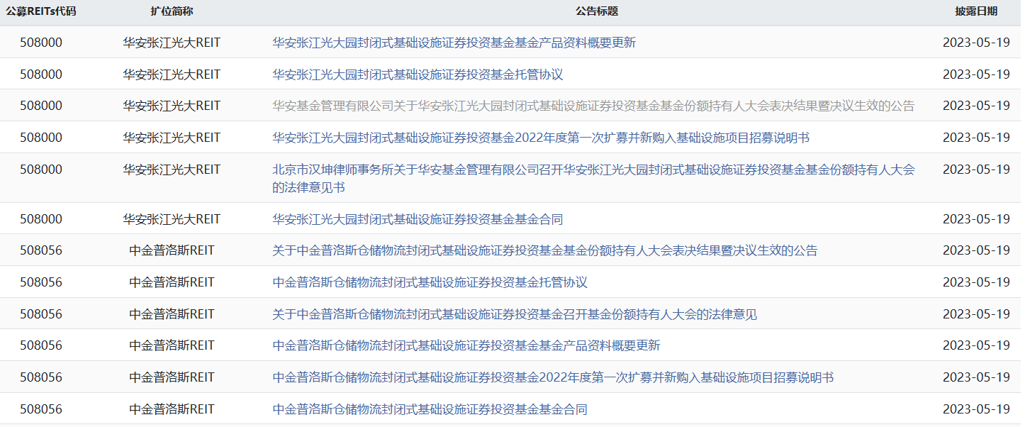Open 中金普洛斯仓储物流 基金合同 link
The height and width of the screenshot is (427, 1025).
point(430,409)
